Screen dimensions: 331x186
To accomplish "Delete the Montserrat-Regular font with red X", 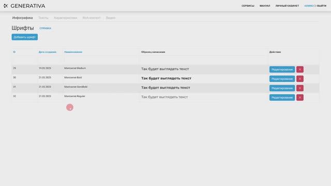I will 300,98.
